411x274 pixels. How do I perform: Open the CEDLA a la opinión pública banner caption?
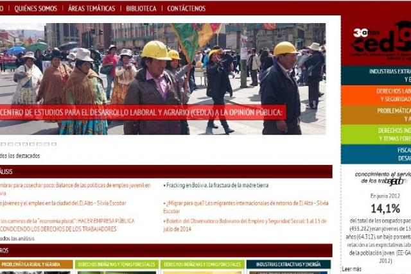click(141, 113)
